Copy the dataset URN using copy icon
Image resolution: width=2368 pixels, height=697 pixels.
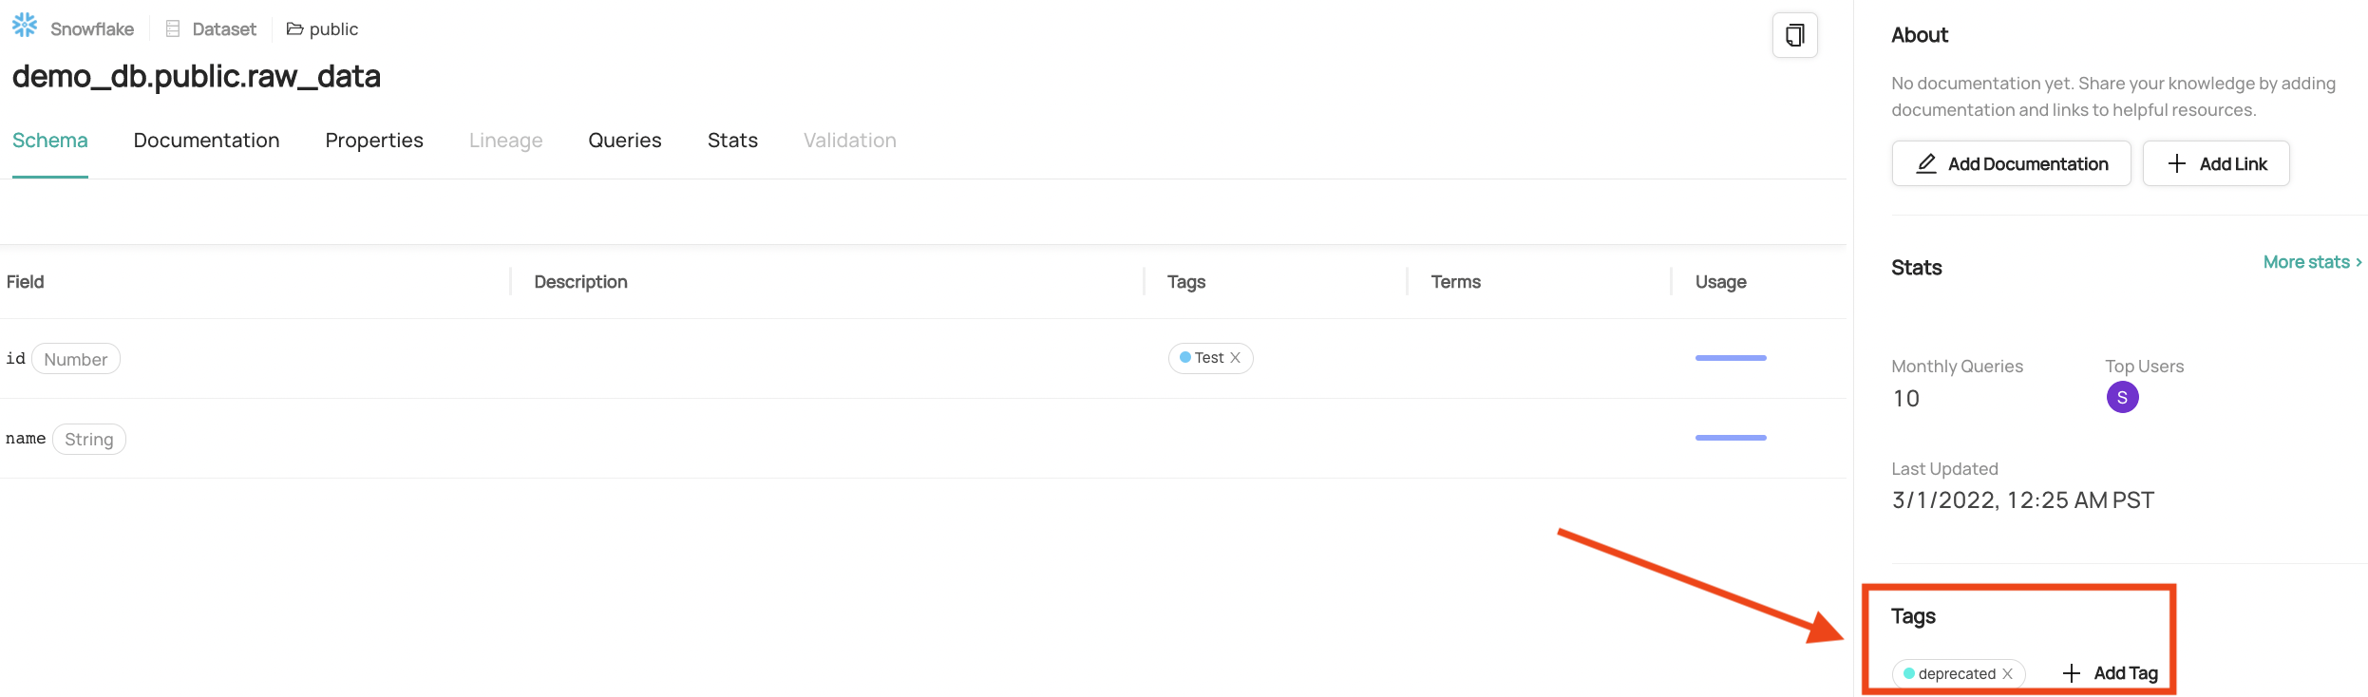[x=1794, y=35]
